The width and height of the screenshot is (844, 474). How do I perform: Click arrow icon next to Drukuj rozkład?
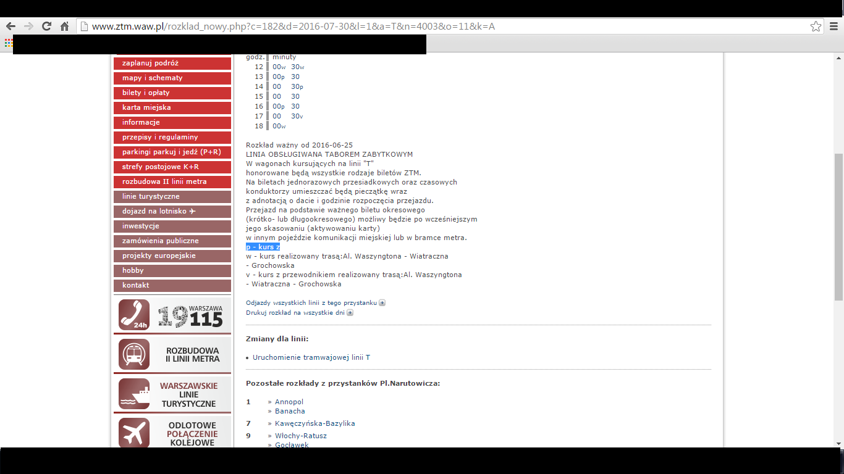click(350, 313)
